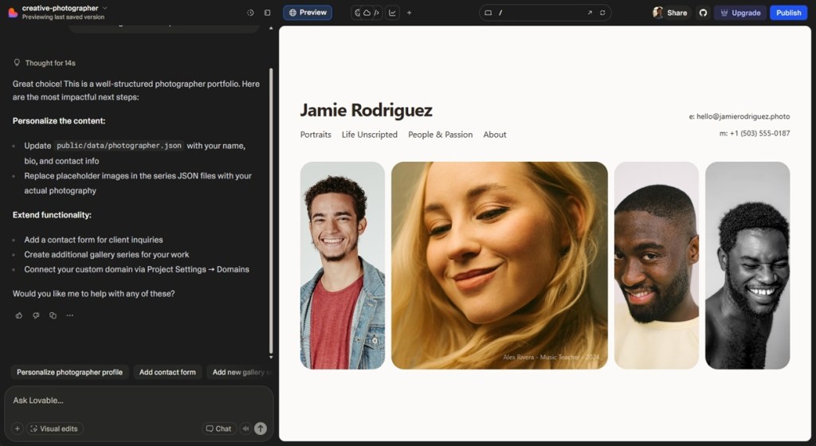Click the Publish button

tap(788, 13)
